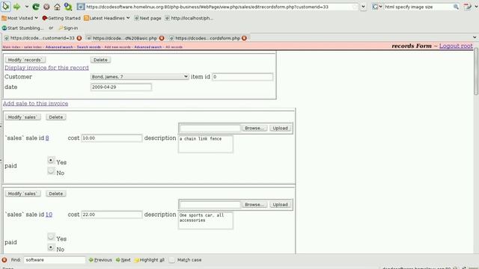Reload the page with green refresh icon
The width and height of the screenshot is (479, 269).
click(x=36, y=7)
